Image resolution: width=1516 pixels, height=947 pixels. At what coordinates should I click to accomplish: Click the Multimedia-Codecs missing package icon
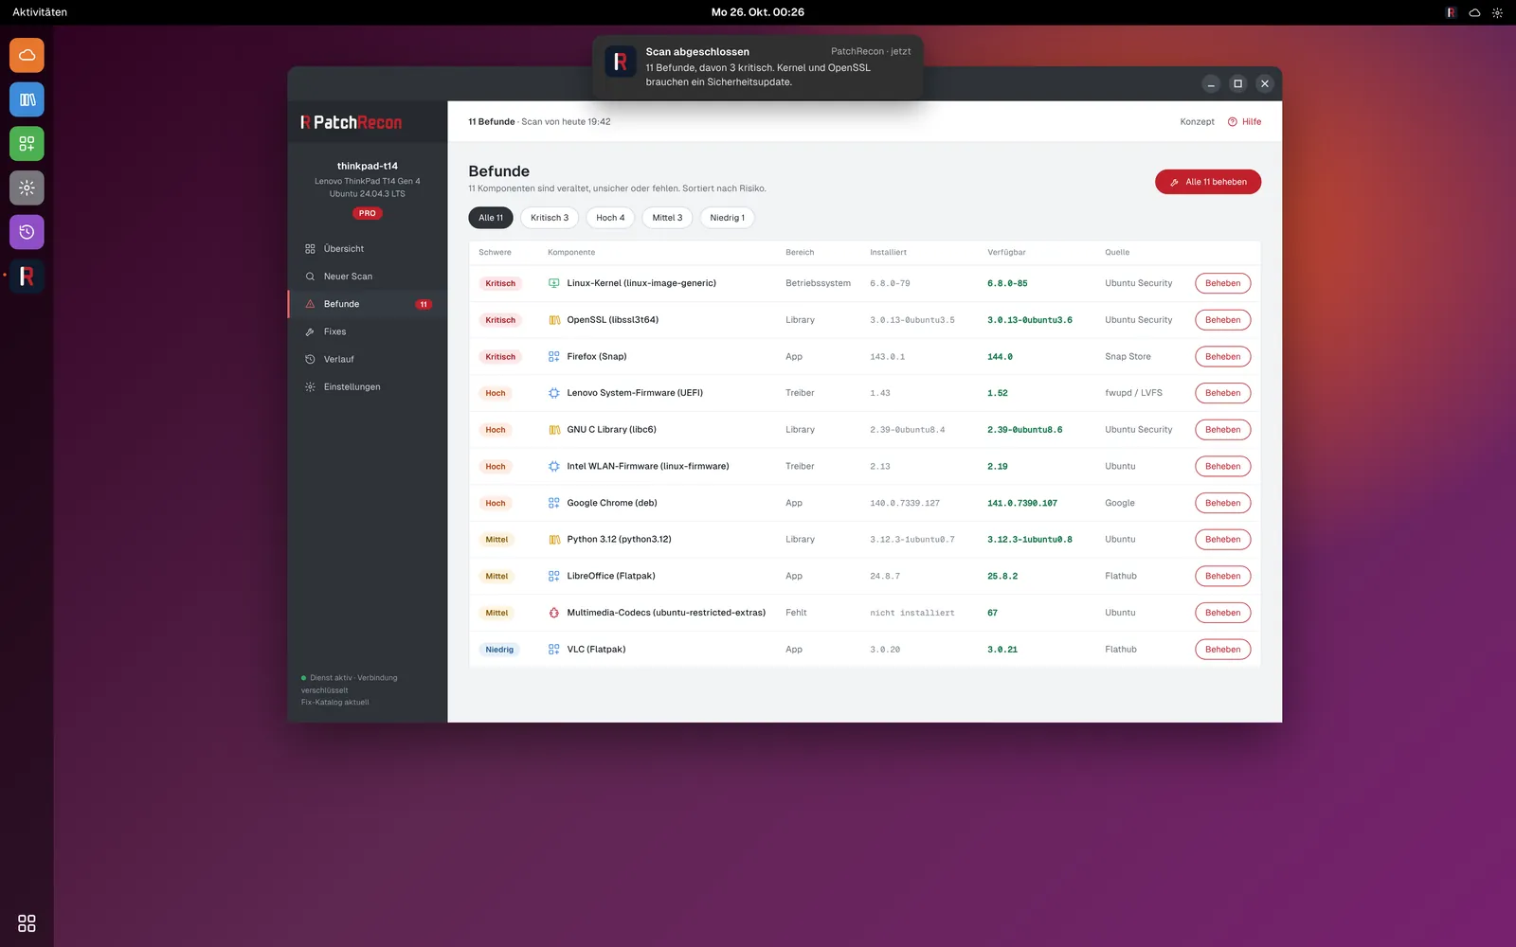[x=554, y=613]
